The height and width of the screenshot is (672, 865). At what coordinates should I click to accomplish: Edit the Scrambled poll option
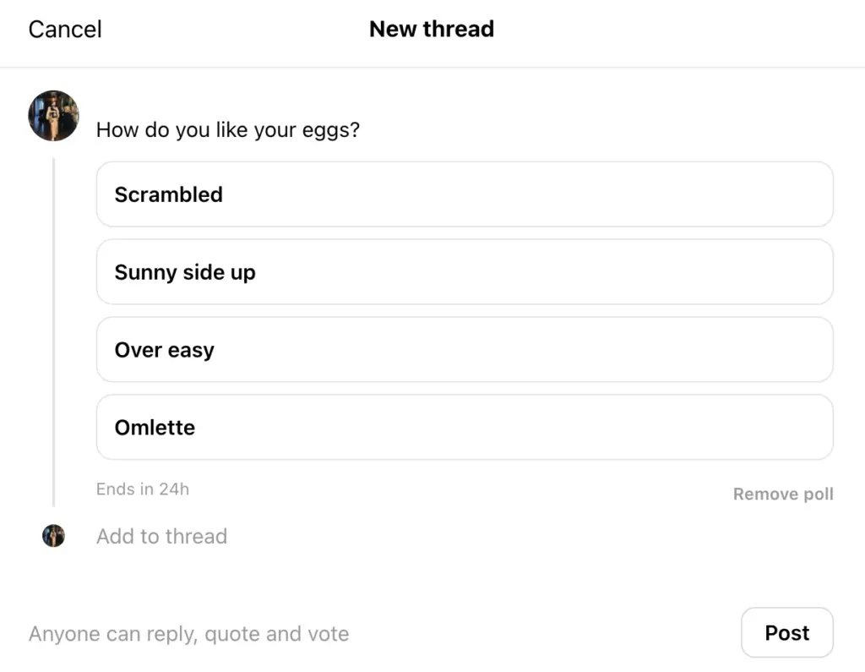click(465, 194)
